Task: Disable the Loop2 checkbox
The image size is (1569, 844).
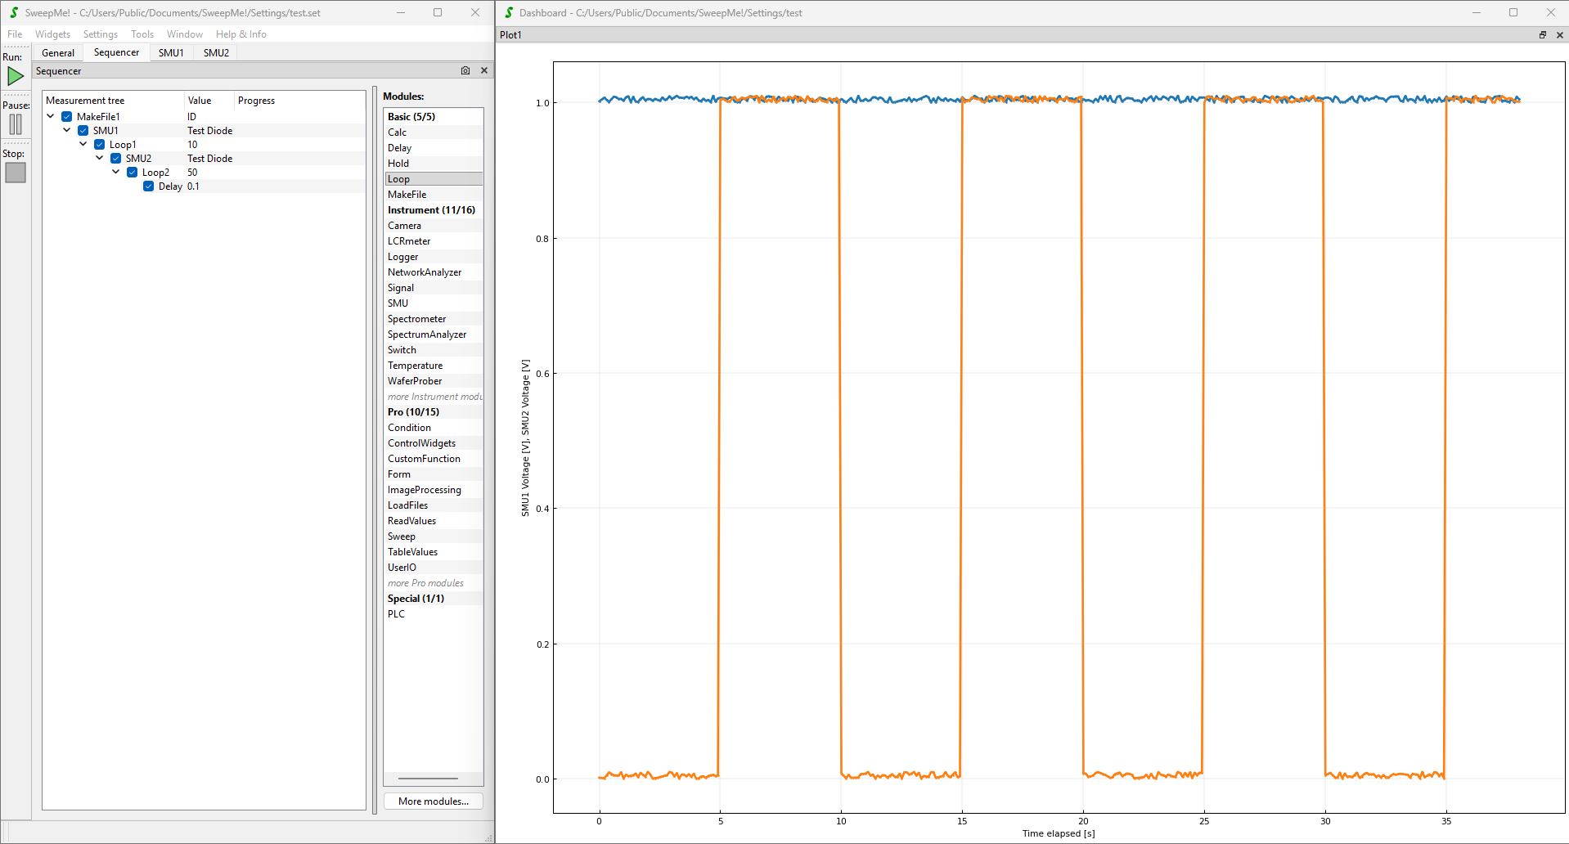Action: pos(133,173)
